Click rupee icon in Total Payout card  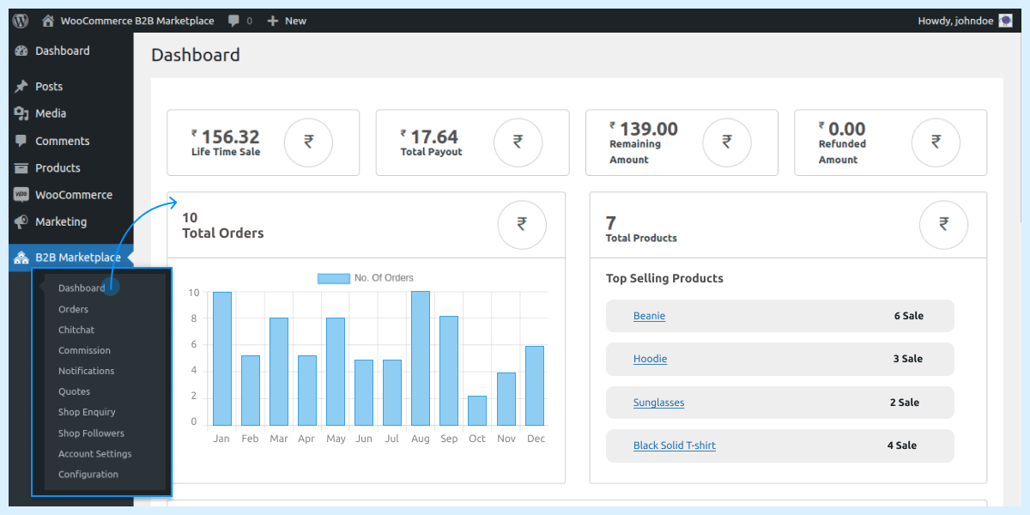(x=518, y=142)
